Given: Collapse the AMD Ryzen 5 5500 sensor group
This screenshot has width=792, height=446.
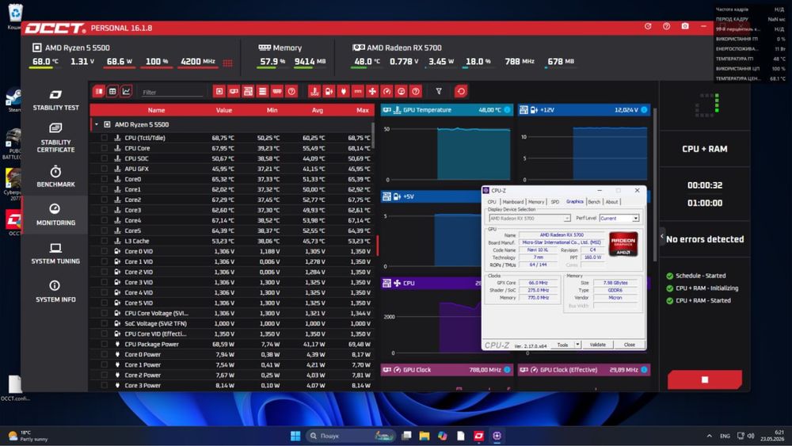Looking at the screenshot, I should 97,124.
